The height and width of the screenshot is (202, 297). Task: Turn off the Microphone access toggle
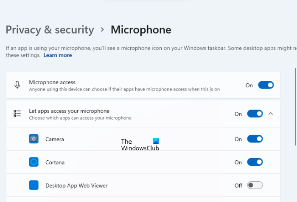(266, 85)
